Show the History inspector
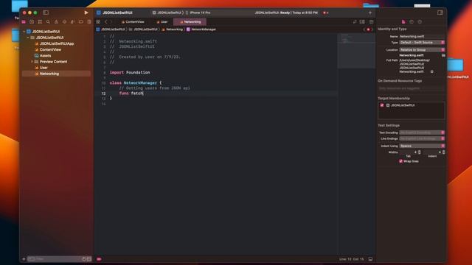This screenshot has width=472, height=265. click(x=412, y=22)
